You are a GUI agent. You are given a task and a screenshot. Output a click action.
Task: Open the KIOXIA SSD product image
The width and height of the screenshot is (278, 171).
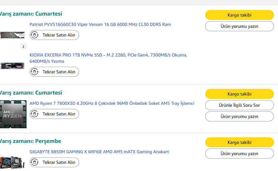[12, 66]
